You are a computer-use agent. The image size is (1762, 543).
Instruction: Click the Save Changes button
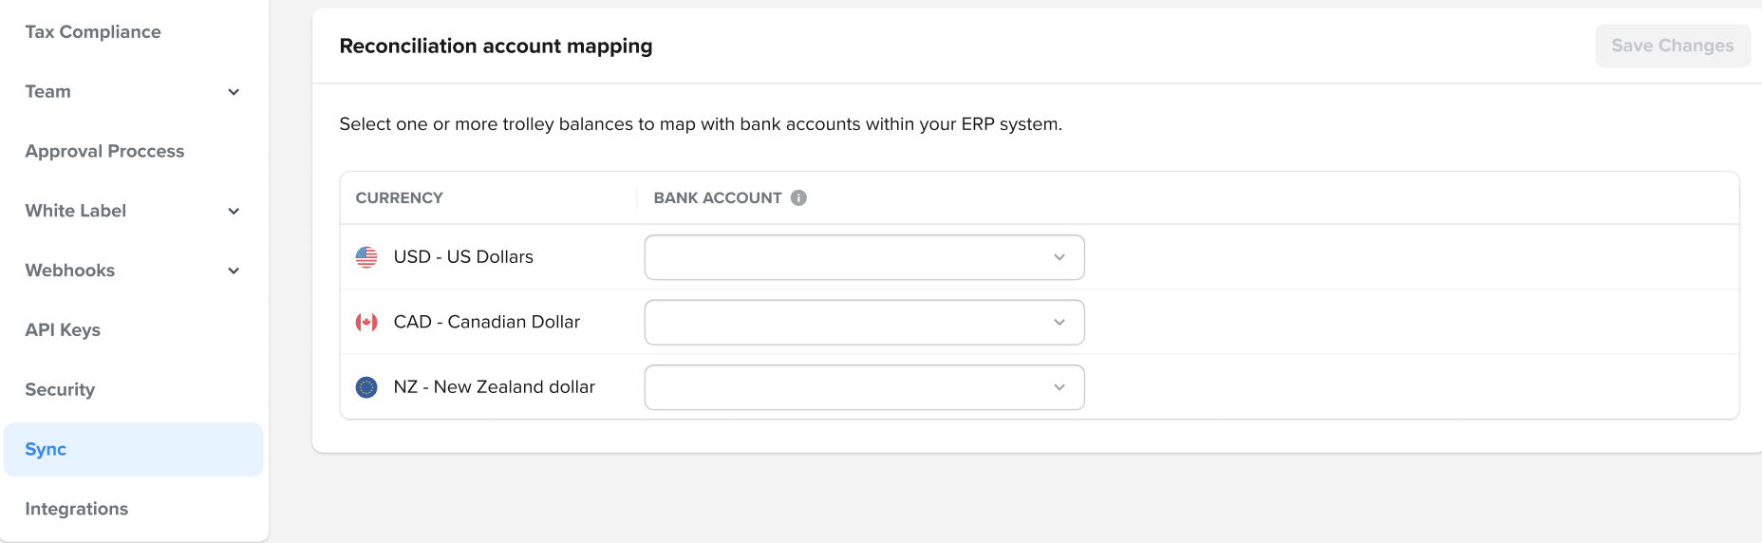click(x=1672, y=46)
